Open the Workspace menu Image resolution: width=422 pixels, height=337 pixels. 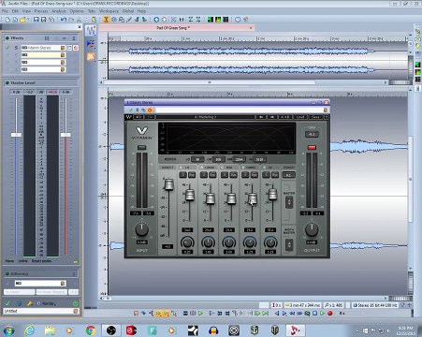click(109, 11)
